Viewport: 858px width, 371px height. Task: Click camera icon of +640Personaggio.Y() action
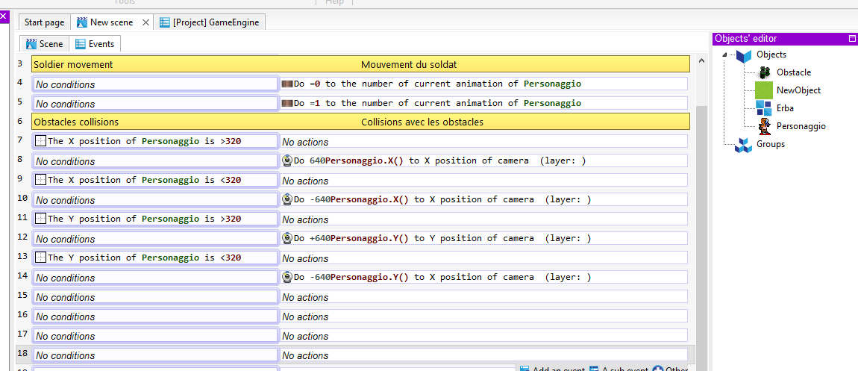(x=287, y=239)
